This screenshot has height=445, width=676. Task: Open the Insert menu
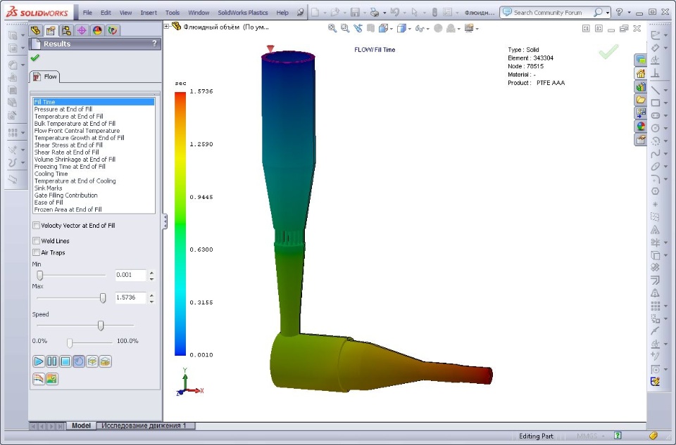(149, 13)
